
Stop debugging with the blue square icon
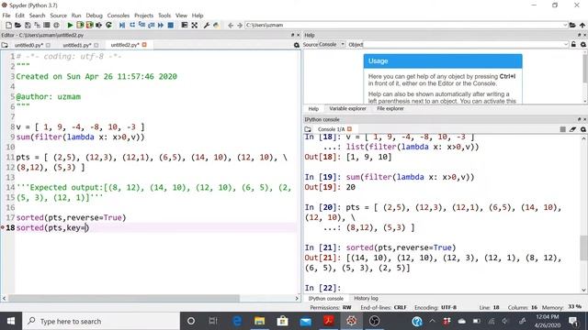point(170,25)
